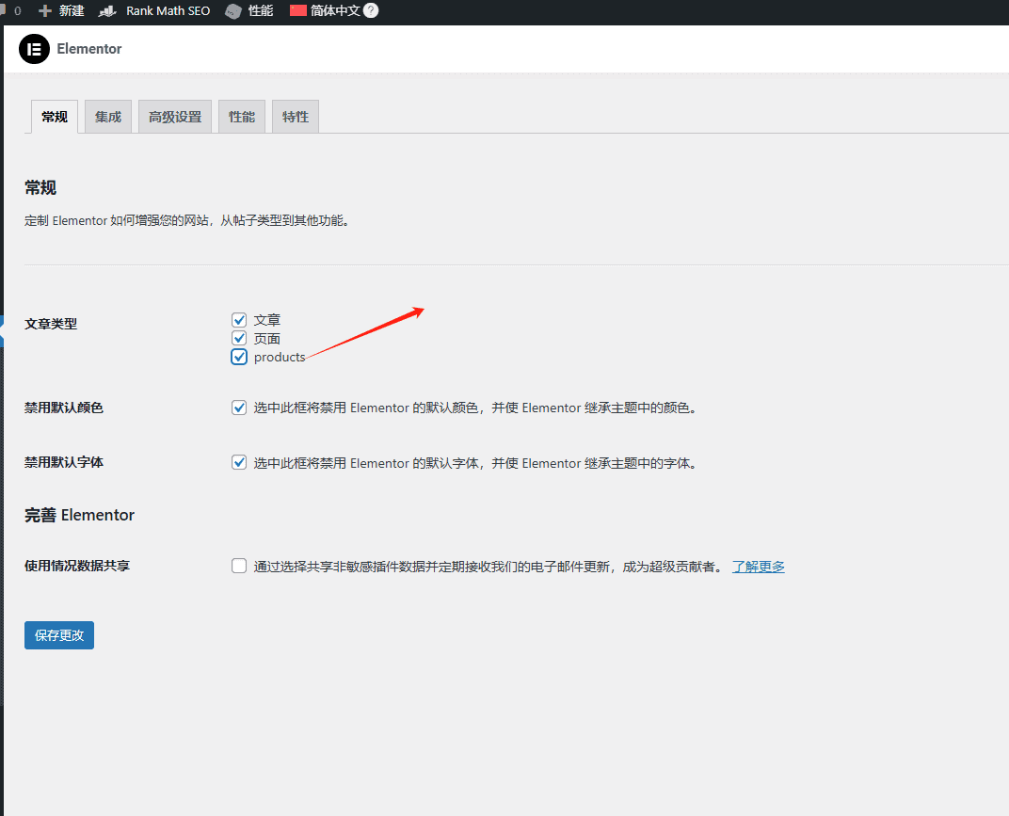
Task: Switch to the 常规 tab
Action: click(x=54, y=117)
